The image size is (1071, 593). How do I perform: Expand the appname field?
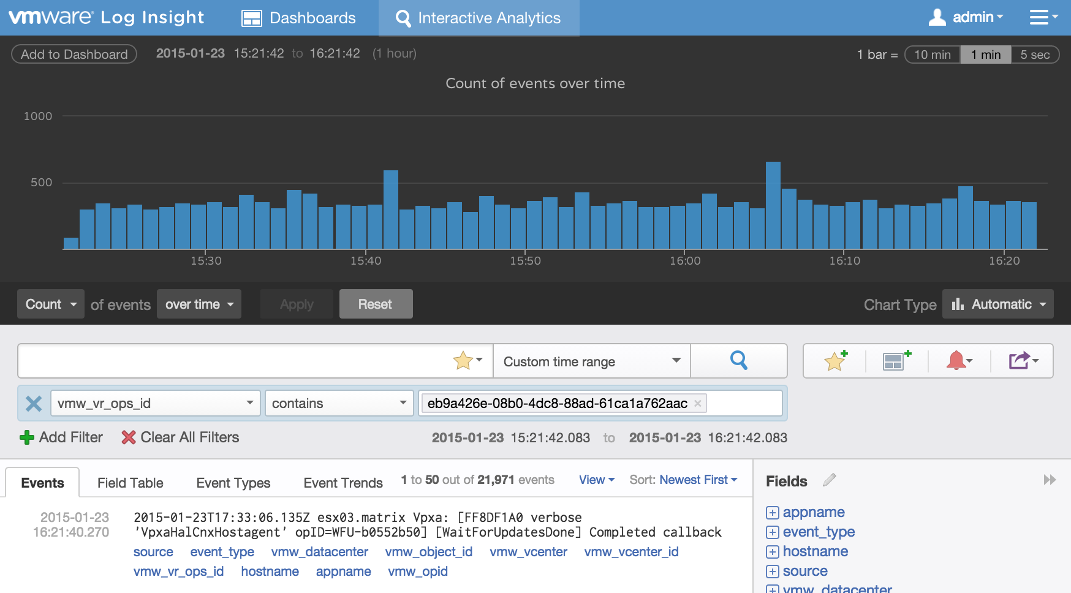pos(773,513)
